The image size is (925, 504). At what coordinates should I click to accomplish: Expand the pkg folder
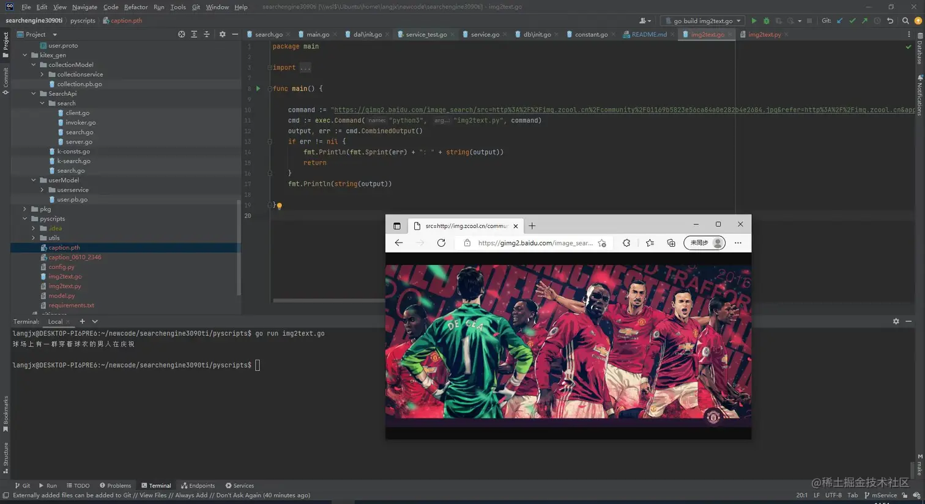[x=25, y=209]
